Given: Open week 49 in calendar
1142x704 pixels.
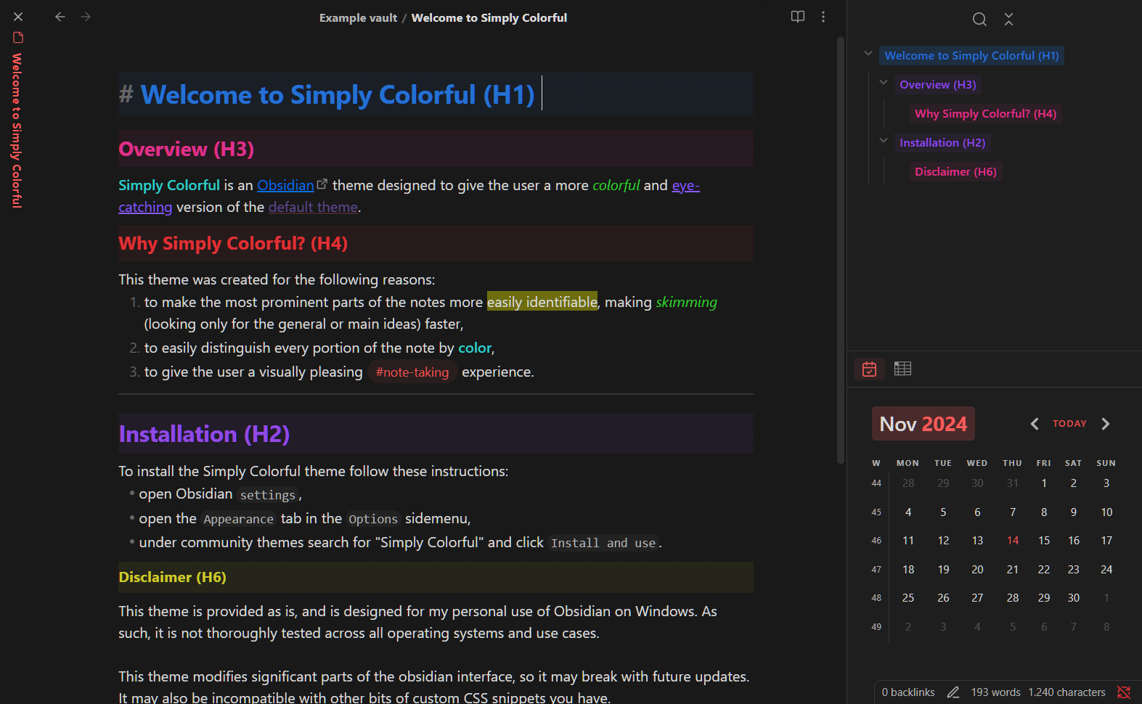Looking at the screenshot, I should click(x=876, y=627).
